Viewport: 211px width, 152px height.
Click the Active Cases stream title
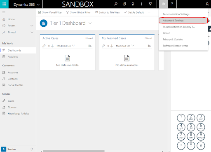[50, 38]
